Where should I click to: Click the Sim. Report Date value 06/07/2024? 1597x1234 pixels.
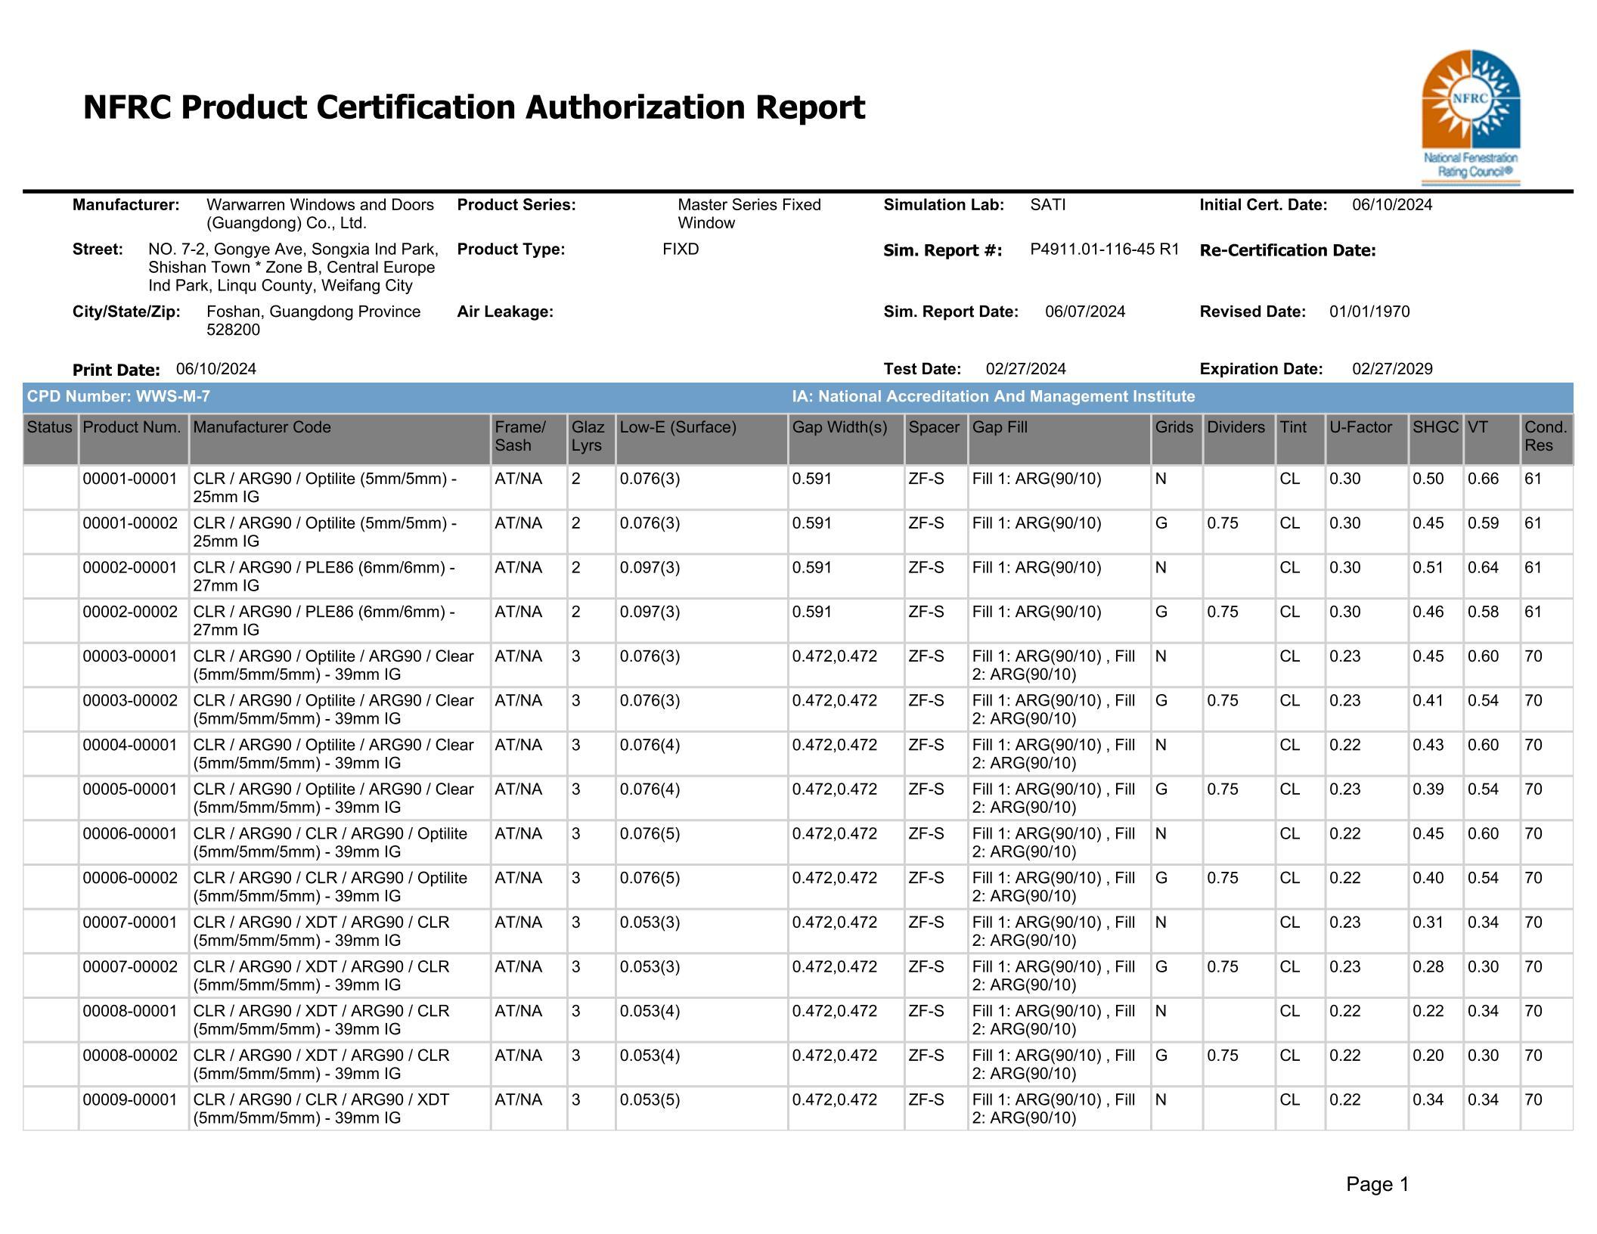point(1086,312)
